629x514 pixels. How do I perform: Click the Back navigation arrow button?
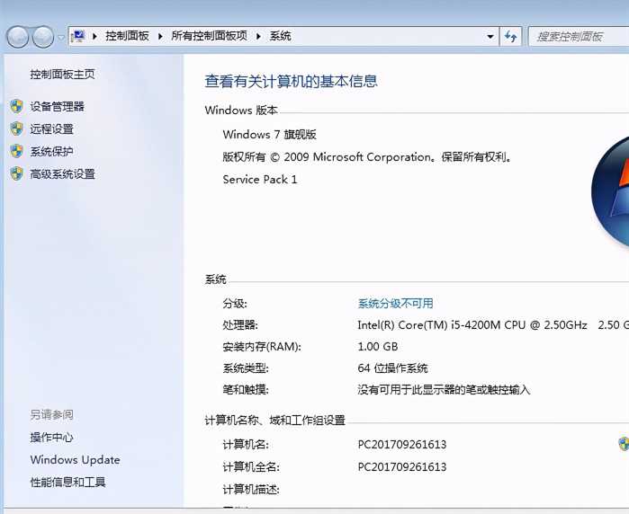tap(18, 37)
